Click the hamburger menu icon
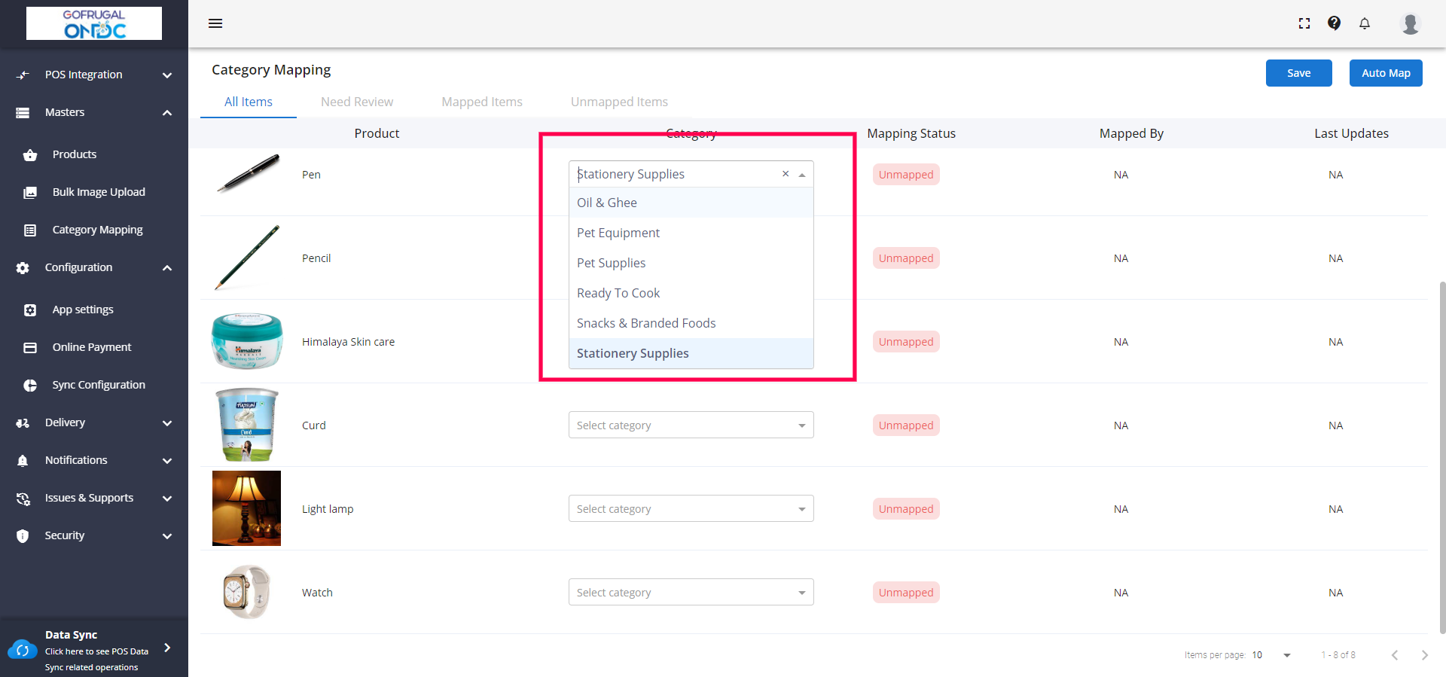 (x=215, y=23)
